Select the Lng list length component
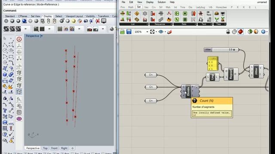This screenshot has width=275, height=154. point(212,77)
